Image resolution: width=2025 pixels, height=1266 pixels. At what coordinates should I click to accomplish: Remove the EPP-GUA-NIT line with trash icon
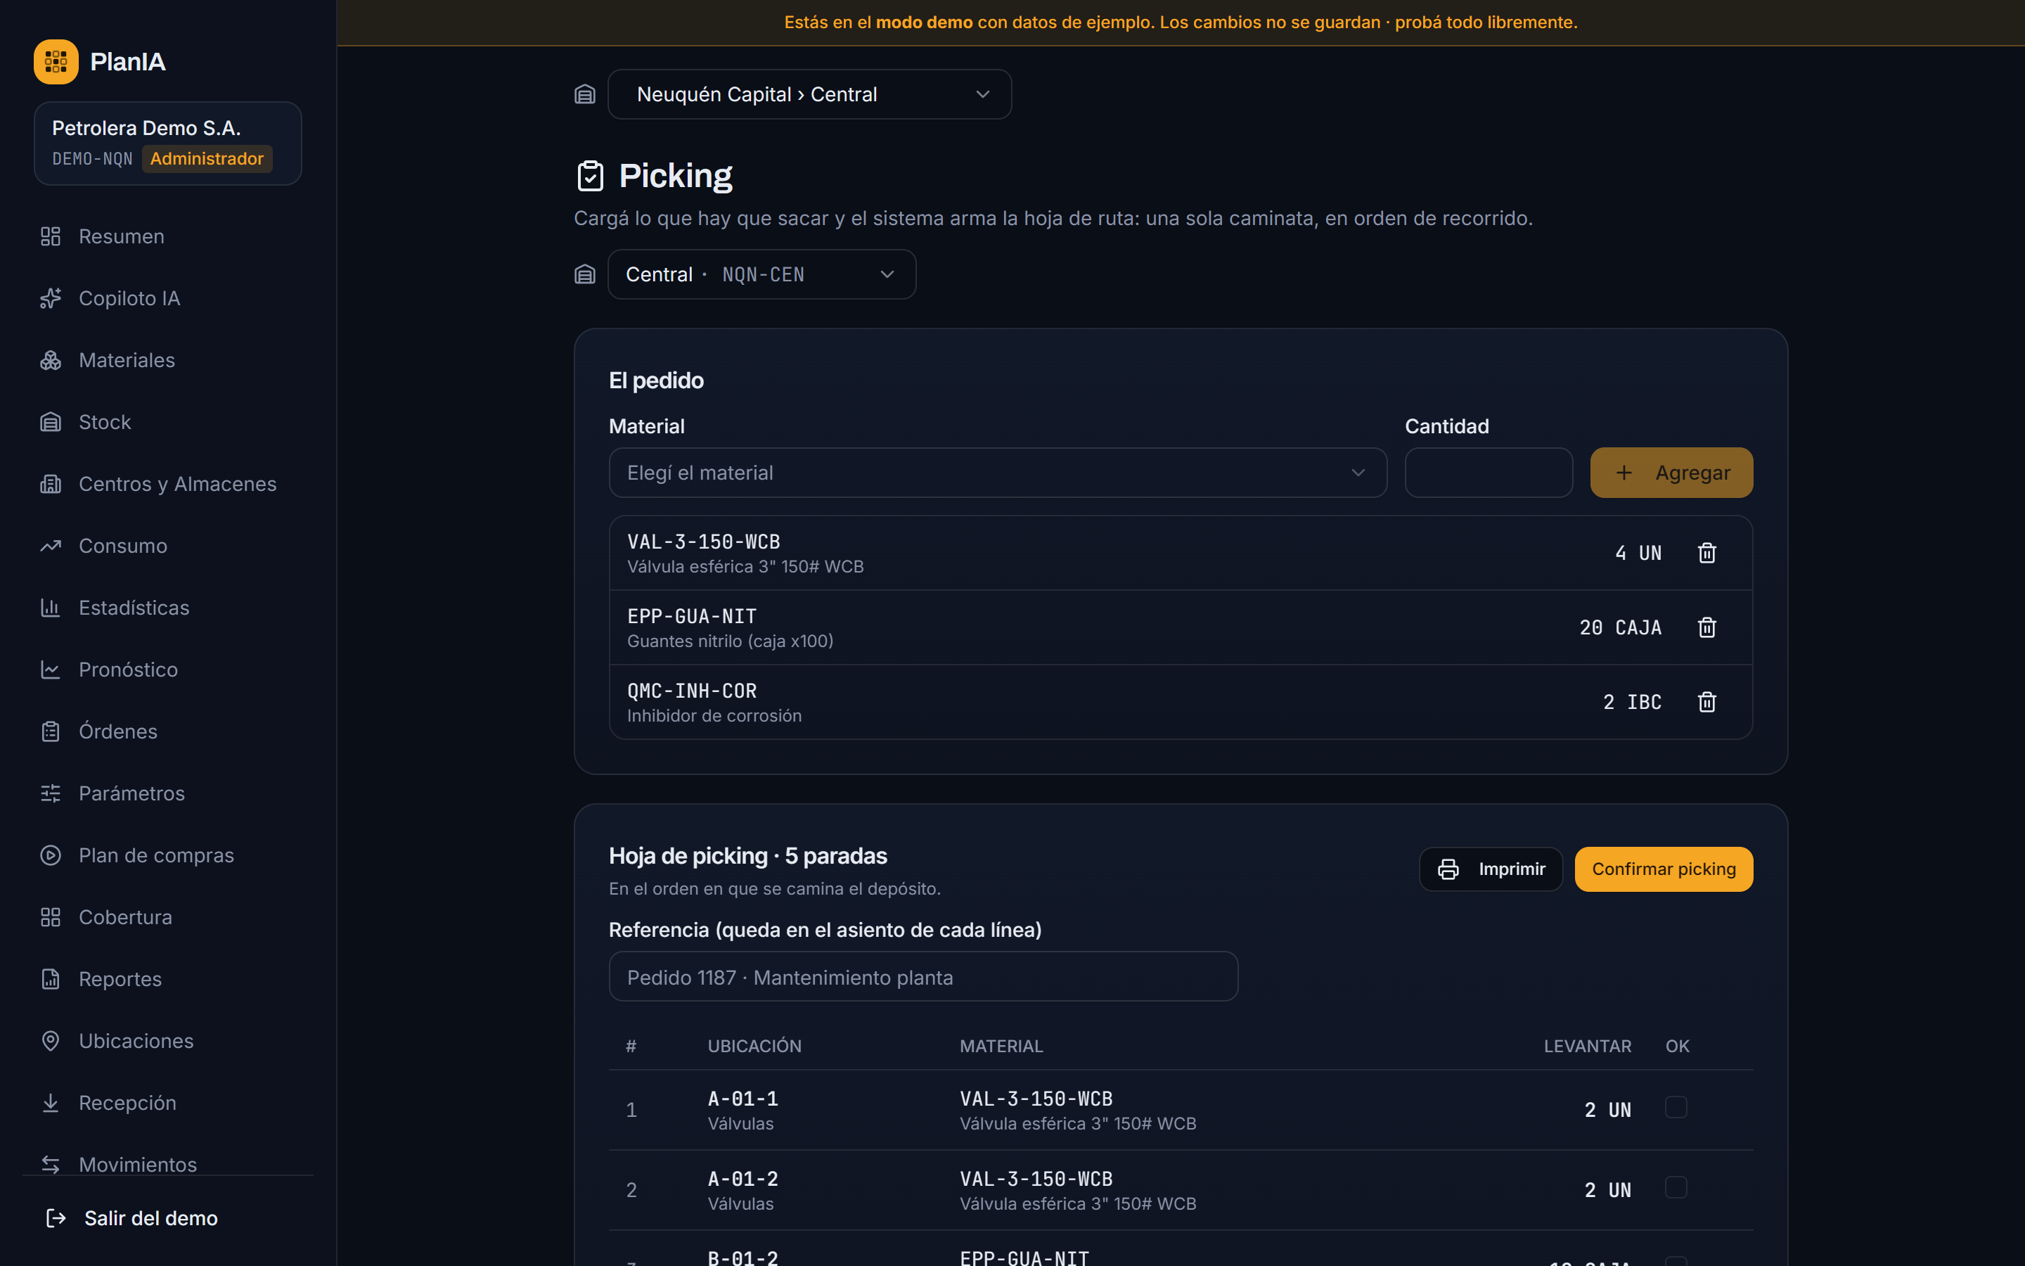[1706, 627]
